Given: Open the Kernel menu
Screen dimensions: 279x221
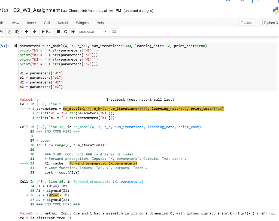Looking at the screenshot, I should pyautogui.click(x=63, y=23).
